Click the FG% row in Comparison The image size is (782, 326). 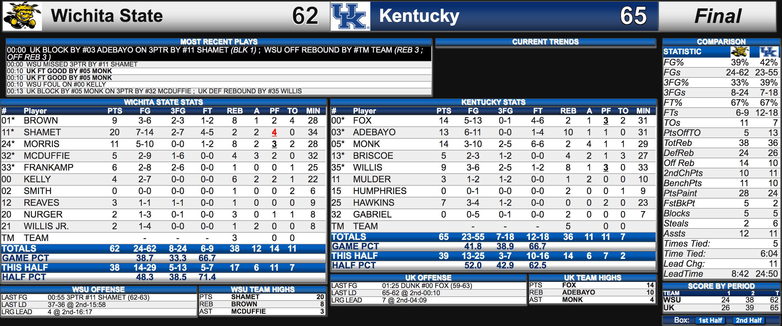coord(720,63)
